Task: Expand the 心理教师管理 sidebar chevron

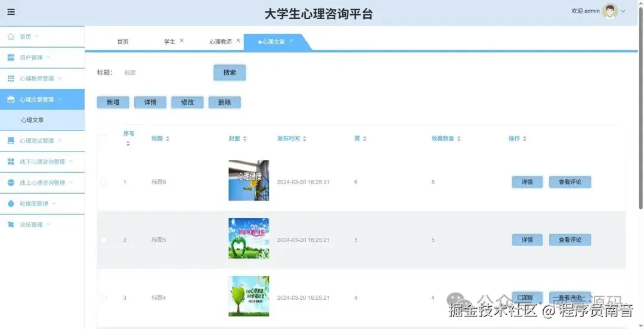Action: [60, 79]
